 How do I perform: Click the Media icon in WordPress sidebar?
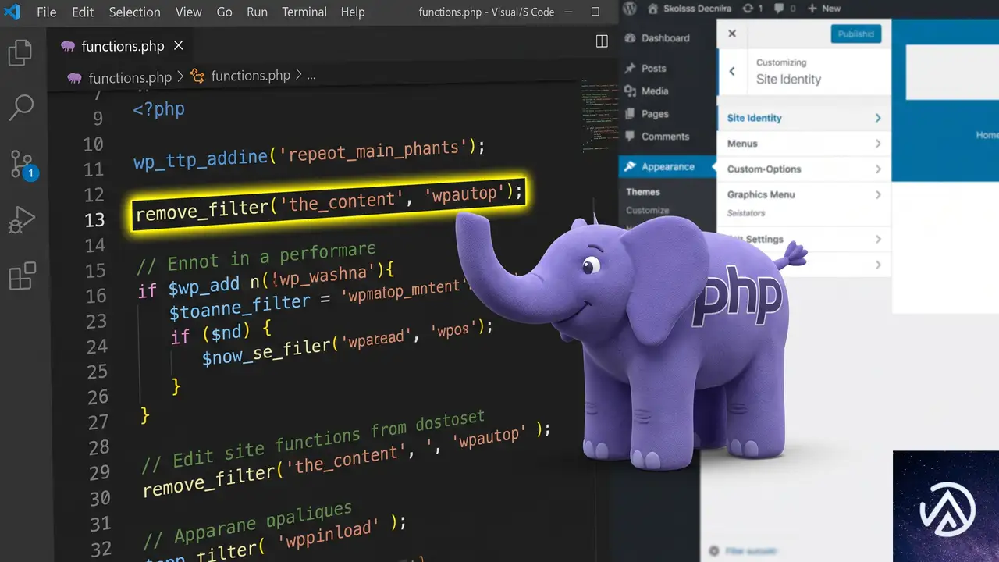(630, 91)
